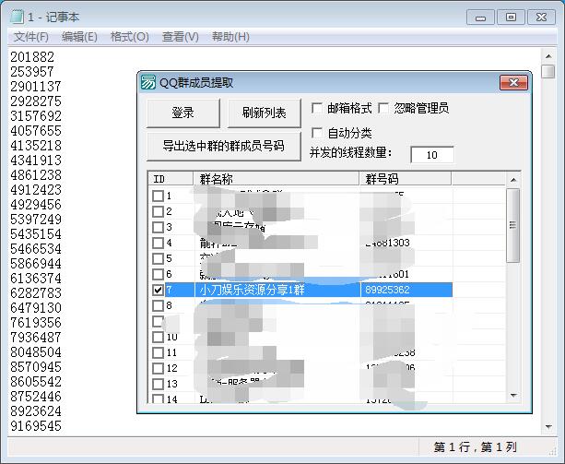The image size is (565, 464).
Task: Click number 201882 in Notepad
Action: [32, 56]
